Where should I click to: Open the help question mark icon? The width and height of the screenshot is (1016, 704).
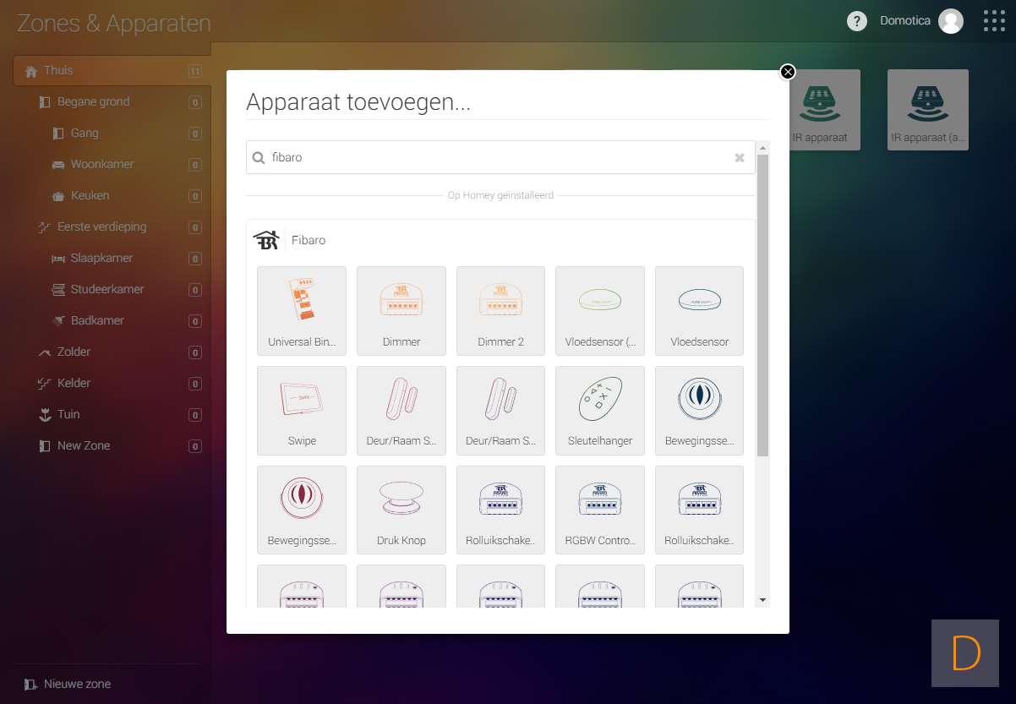click(857, 21)
